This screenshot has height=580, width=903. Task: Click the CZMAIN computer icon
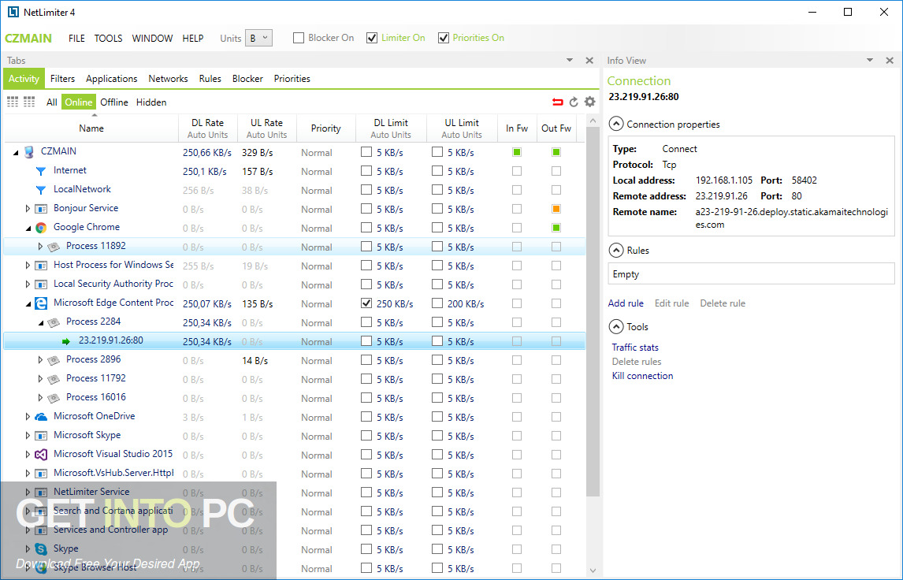click(x=29, y=152)
